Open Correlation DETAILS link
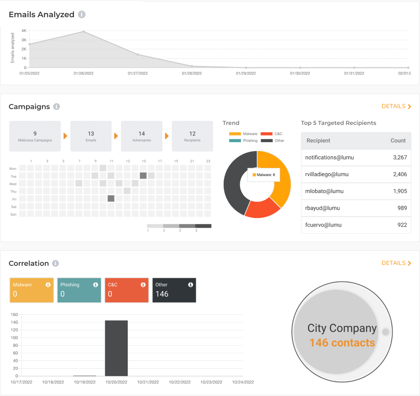The image size is (420, 396). coord(396,263)
